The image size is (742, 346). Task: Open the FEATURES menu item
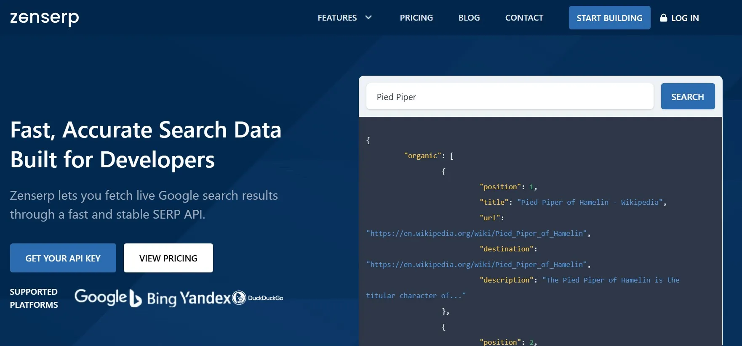click(x=337, y=18)
